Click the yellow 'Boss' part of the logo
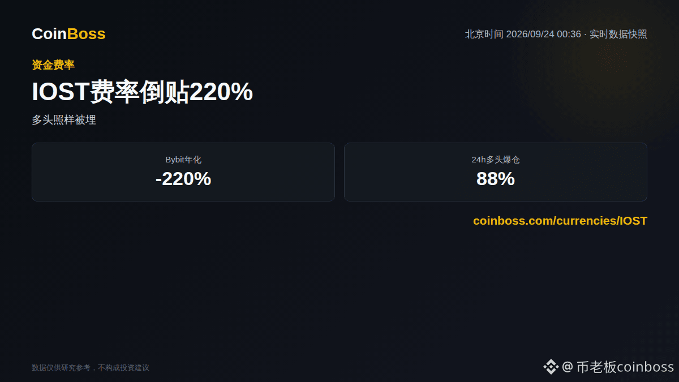 (x=87, y=34)
